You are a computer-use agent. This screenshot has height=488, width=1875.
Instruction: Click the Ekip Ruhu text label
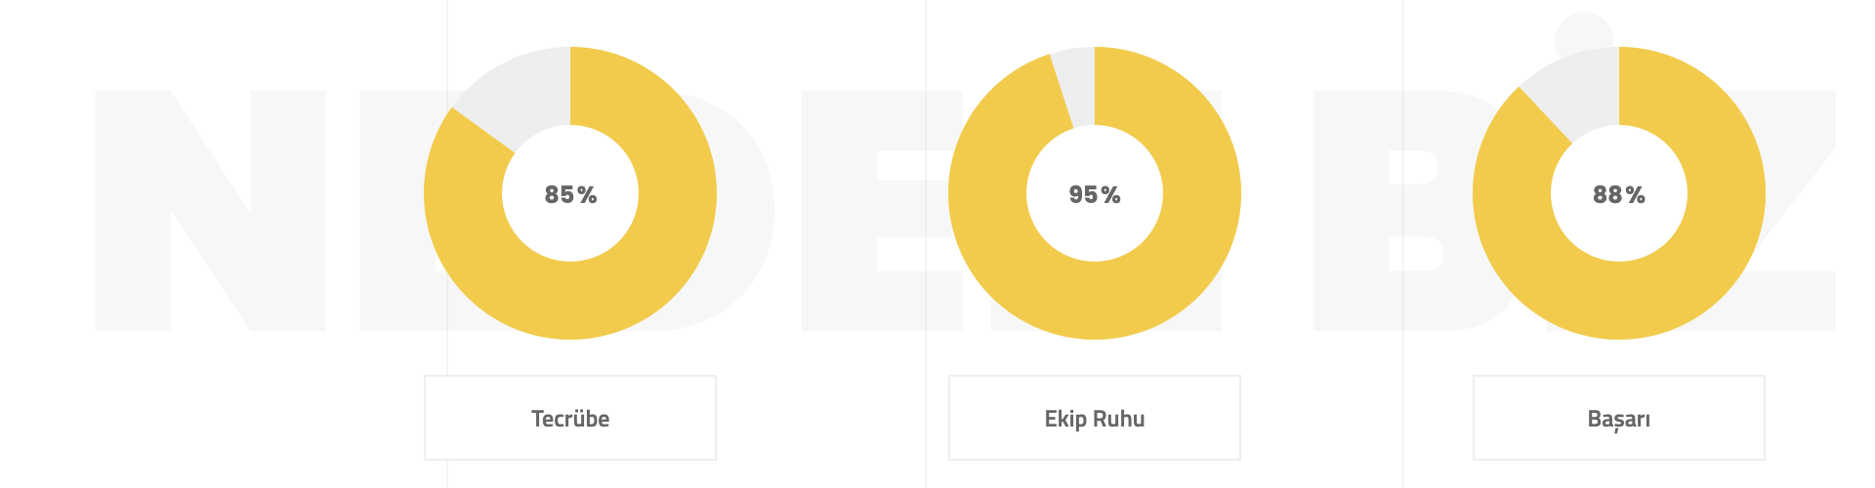pyautogui.click(x=1095, y=419)
